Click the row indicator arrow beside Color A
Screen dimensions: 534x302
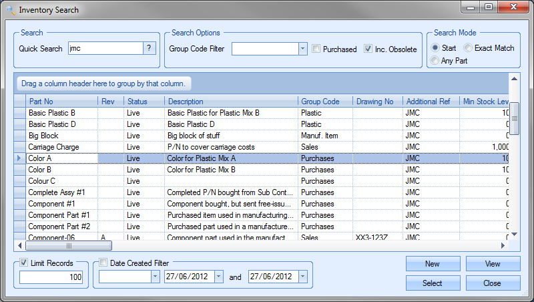19,158
